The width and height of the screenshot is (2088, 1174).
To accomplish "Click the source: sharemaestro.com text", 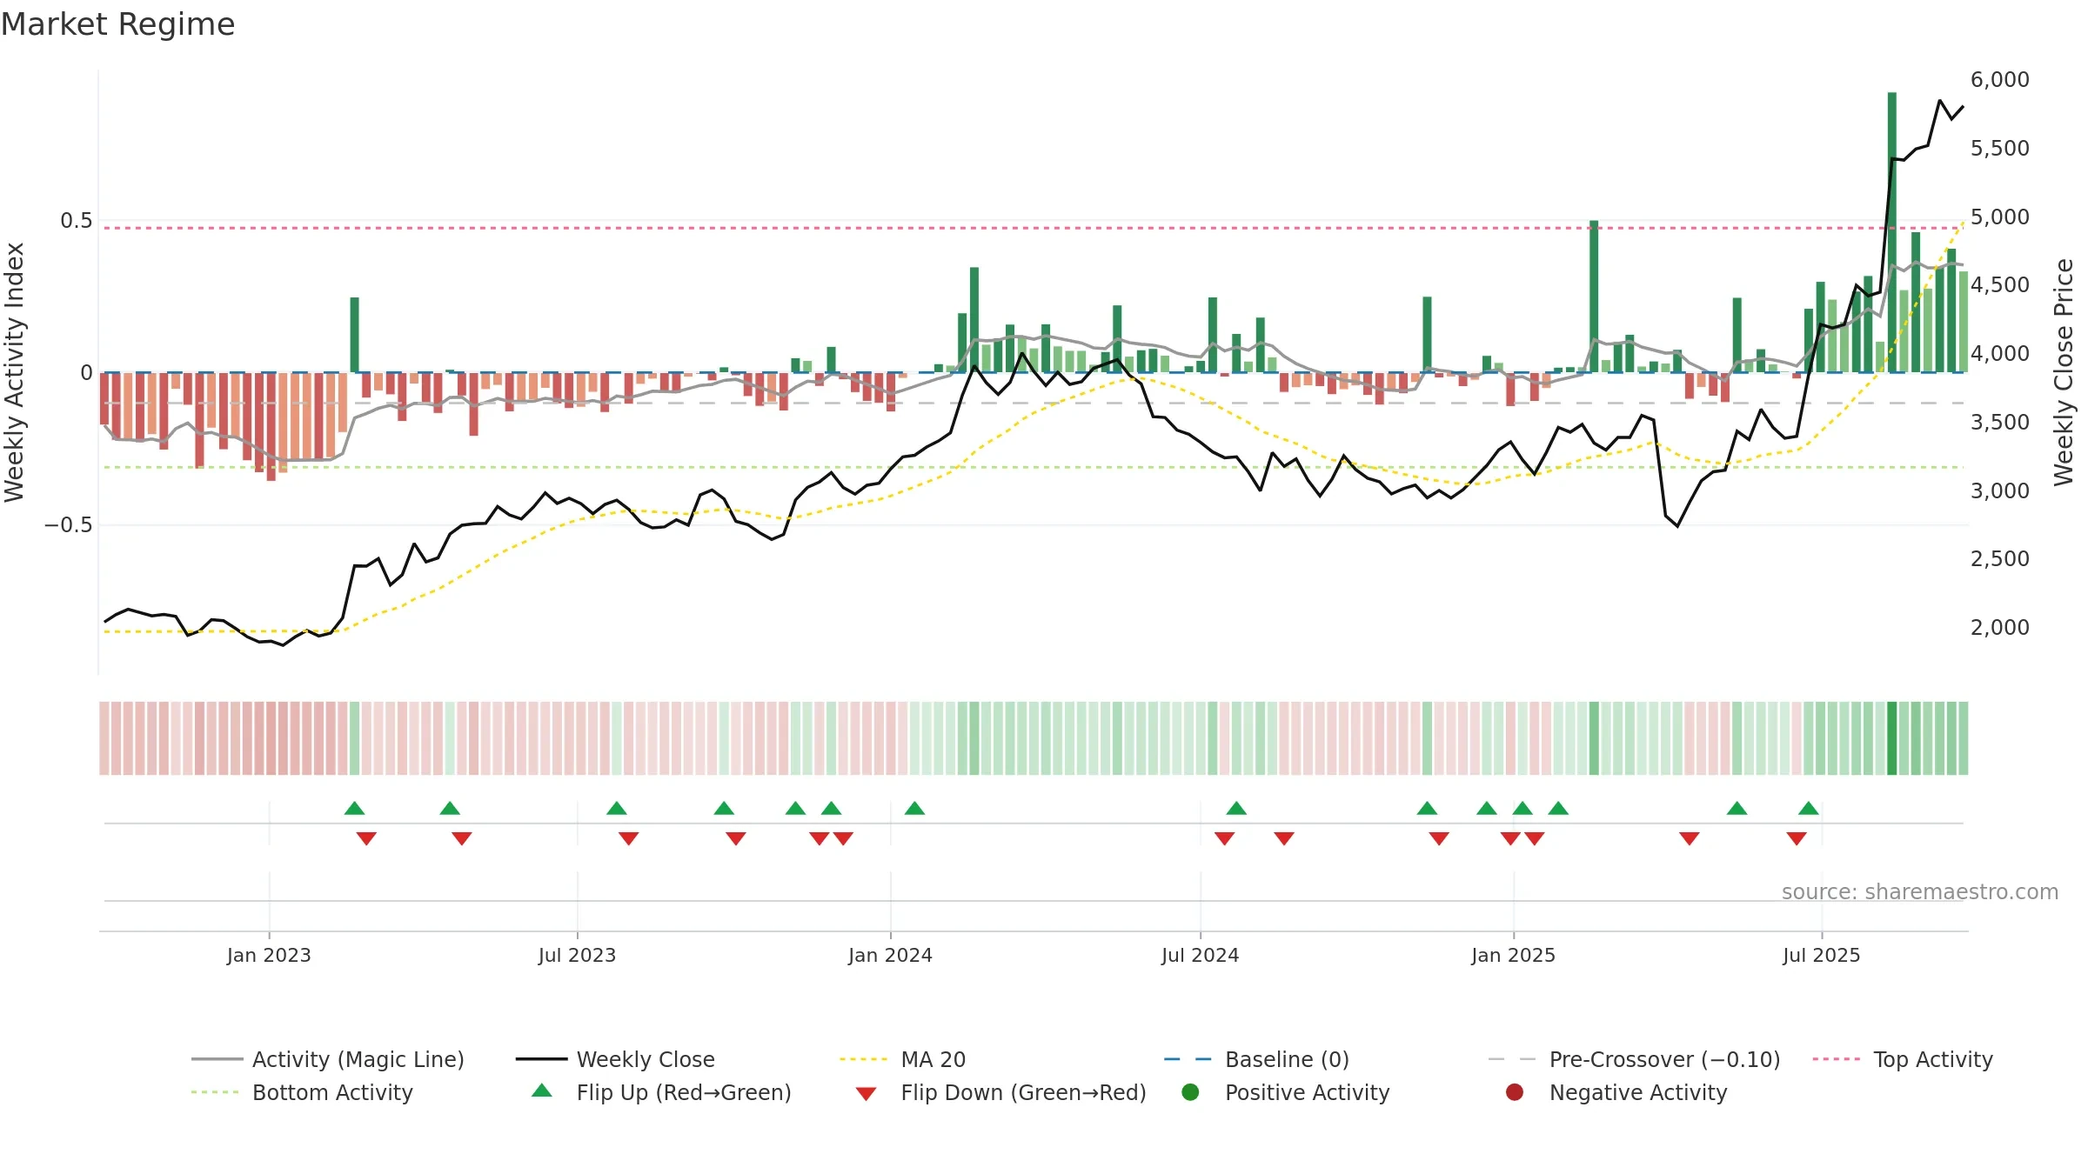I will (x=1920, y=892).
